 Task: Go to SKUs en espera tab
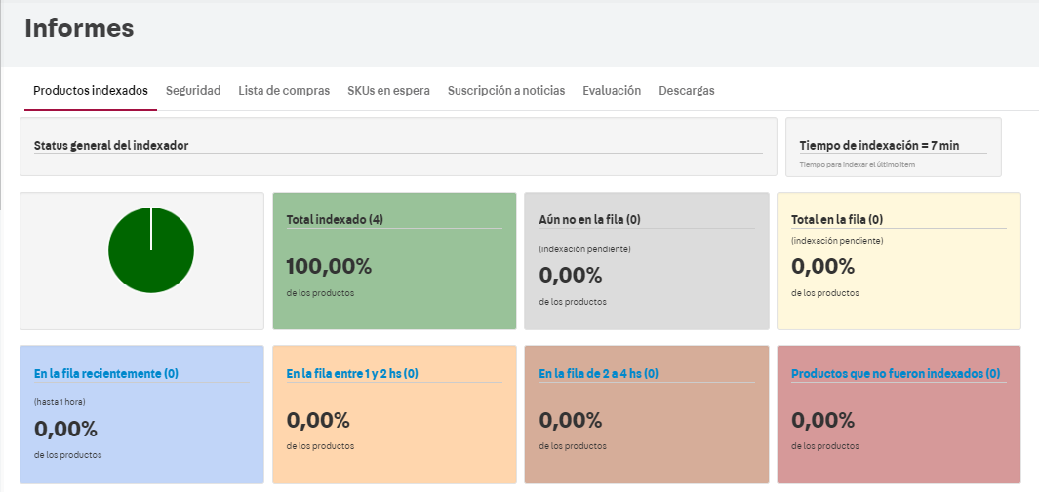(x=388, y=90)
